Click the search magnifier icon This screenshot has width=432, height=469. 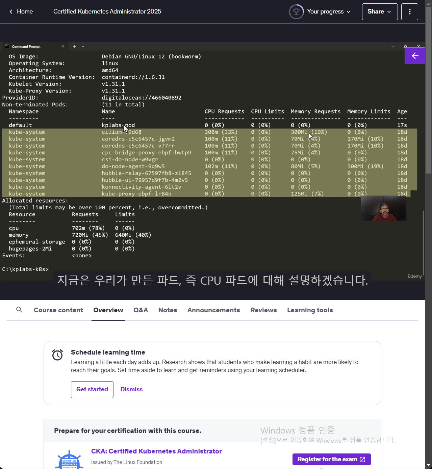coord(19,310)
